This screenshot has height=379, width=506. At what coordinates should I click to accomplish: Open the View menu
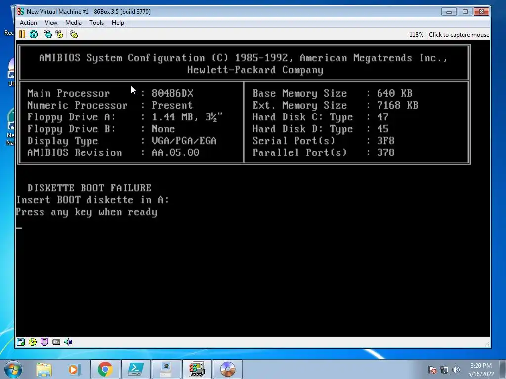pos(51,23)
